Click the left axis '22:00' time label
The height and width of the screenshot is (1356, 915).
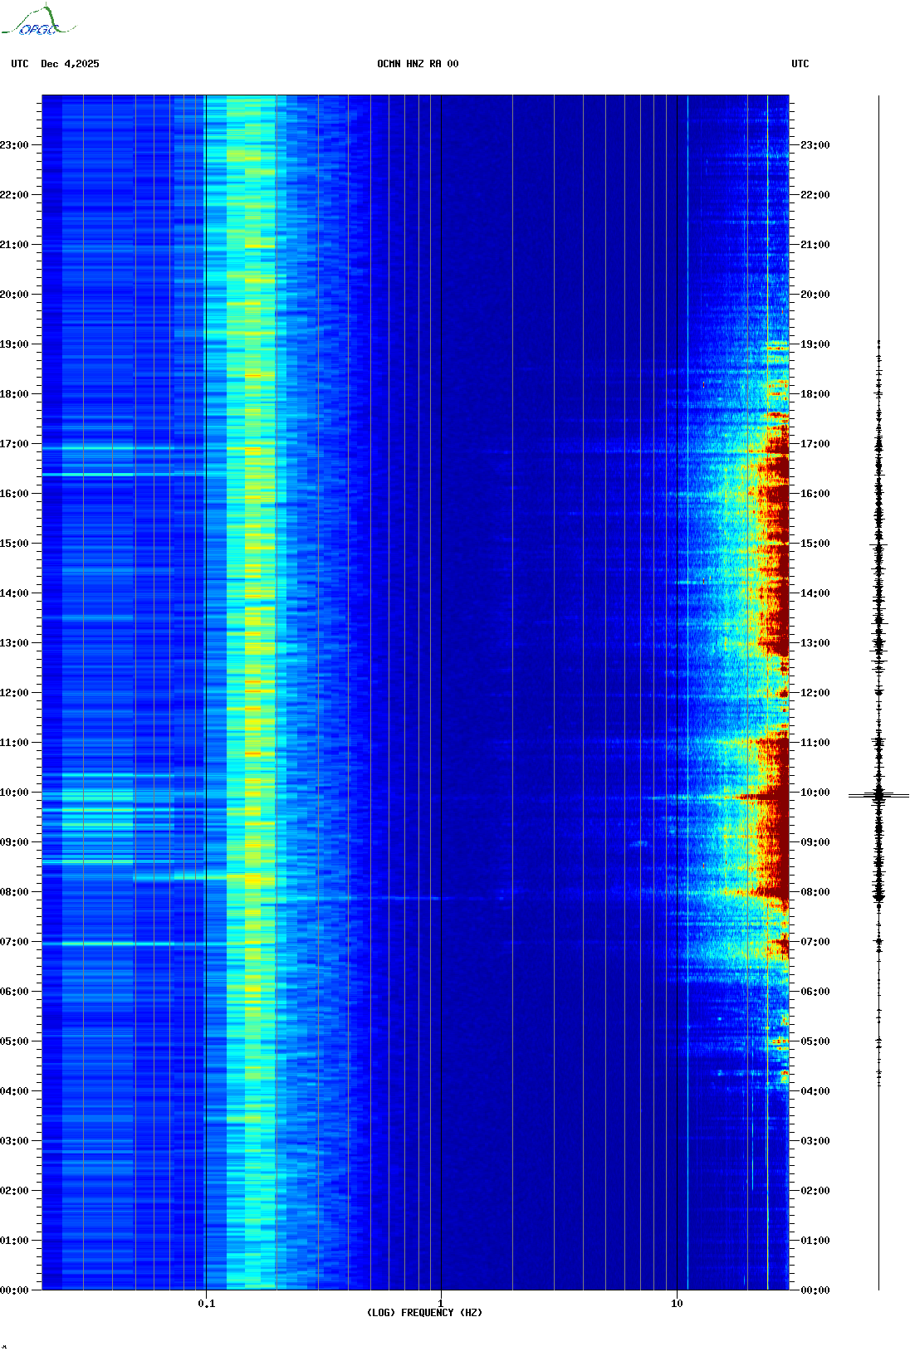(x=14, y=195)
